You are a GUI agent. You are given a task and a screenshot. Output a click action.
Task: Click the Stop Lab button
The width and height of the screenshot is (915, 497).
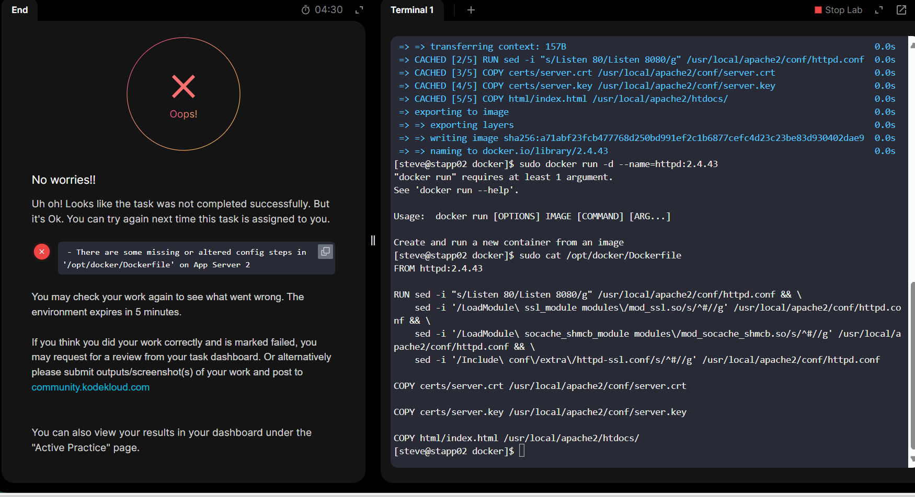pyautogui.click(x=838, y=10)
